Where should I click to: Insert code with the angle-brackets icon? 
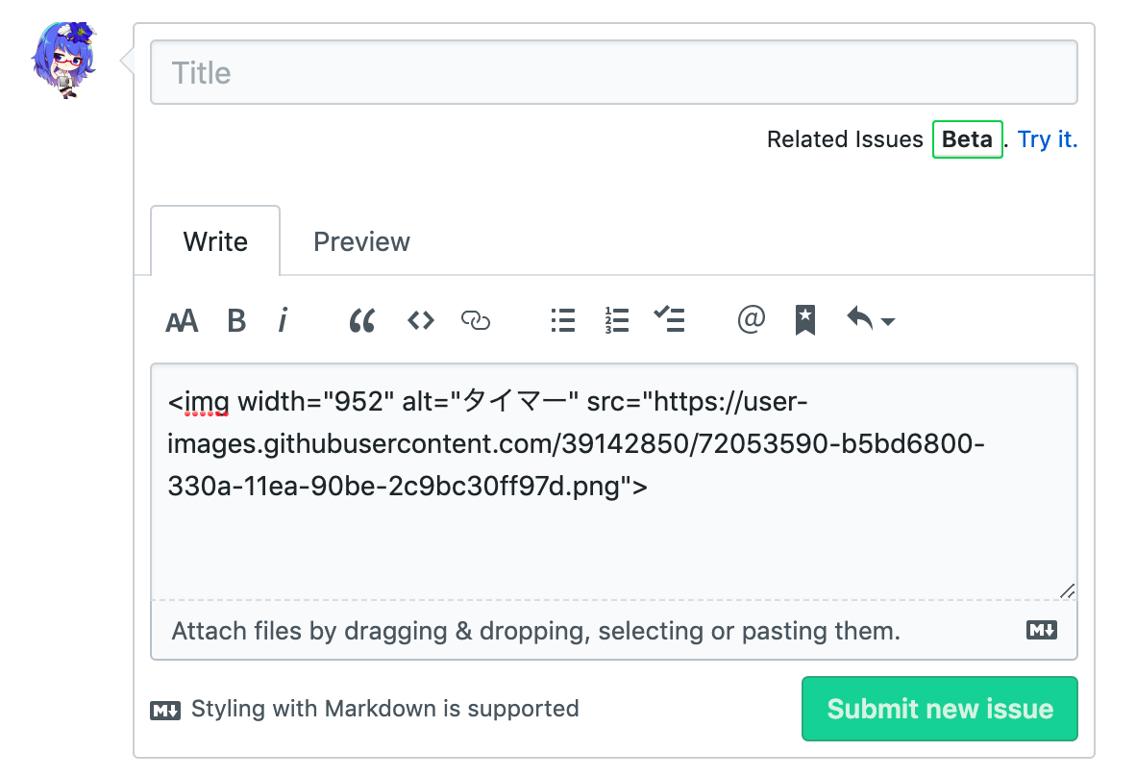tap(421, 320)
